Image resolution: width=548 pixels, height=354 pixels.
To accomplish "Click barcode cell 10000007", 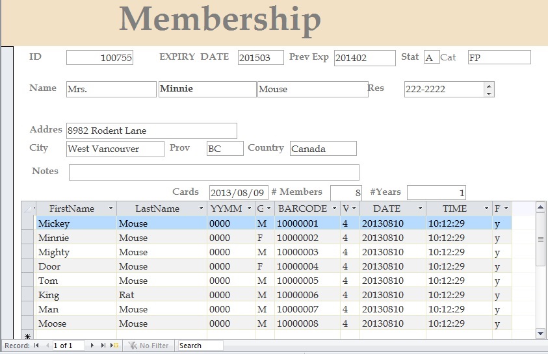I will pos(307,309).
